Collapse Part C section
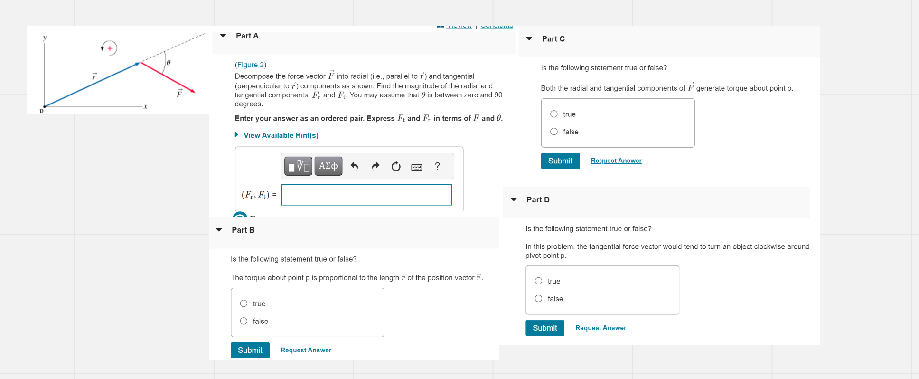This screenshot has width=919, height=379. pos(529,39)
